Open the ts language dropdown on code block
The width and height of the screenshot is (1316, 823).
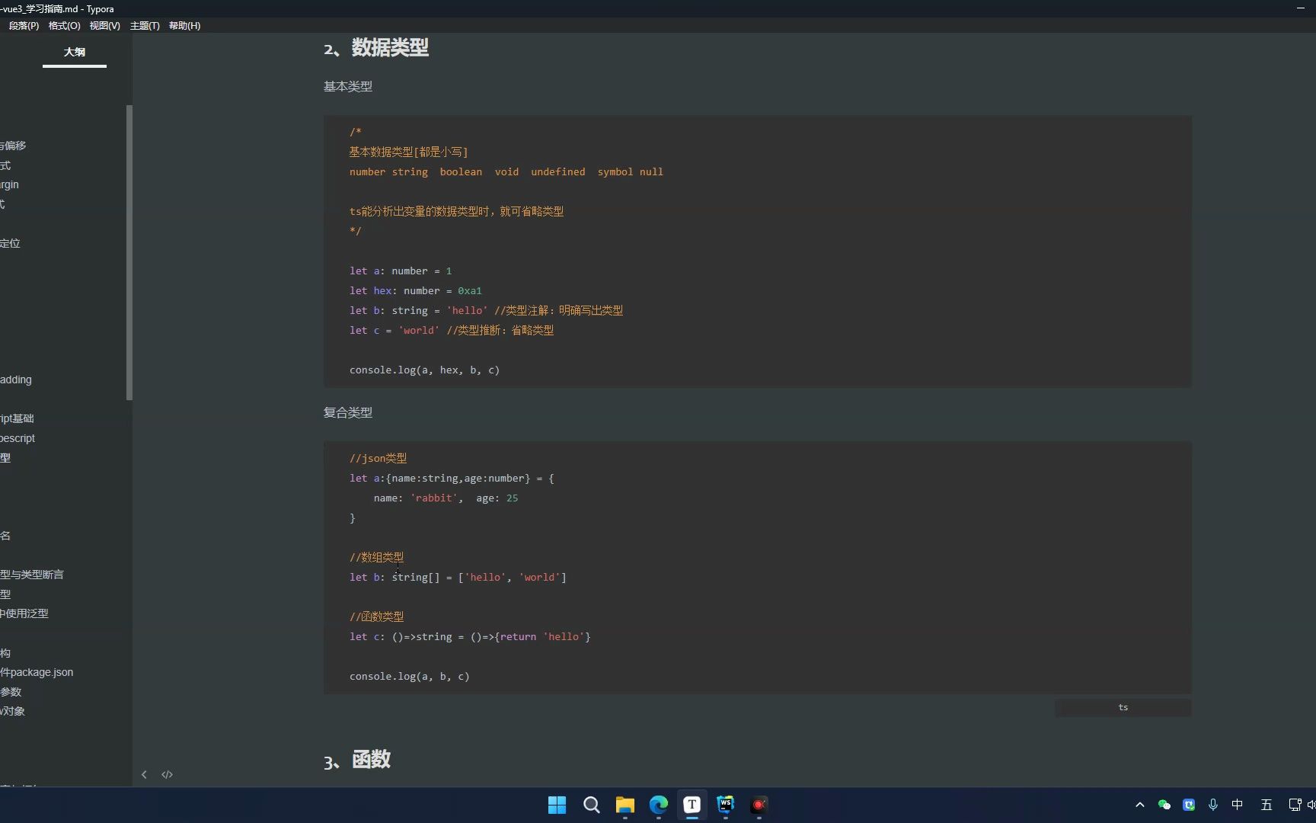(x=1123, y=707)
